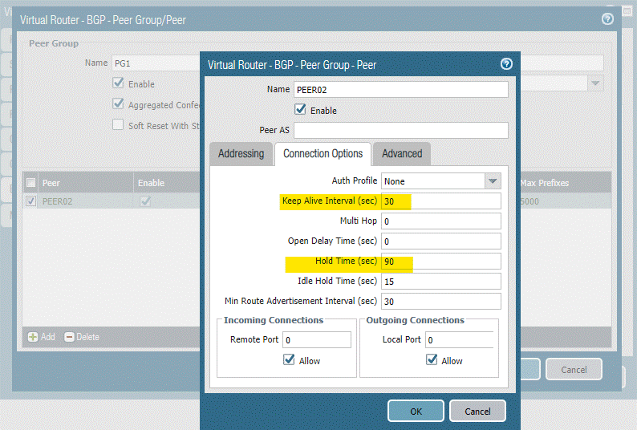Image resolution: width=637 pixels, height=430 pixels.
Task: Check the select-all box in Peer header
Action: click(30, 182)
